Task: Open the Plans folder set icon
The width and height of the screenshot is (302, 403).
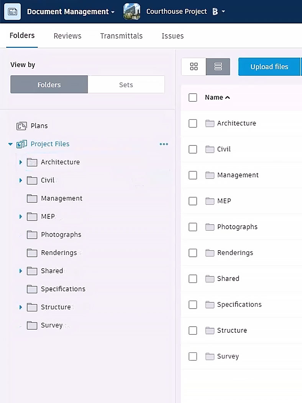Action: [21, 126]
